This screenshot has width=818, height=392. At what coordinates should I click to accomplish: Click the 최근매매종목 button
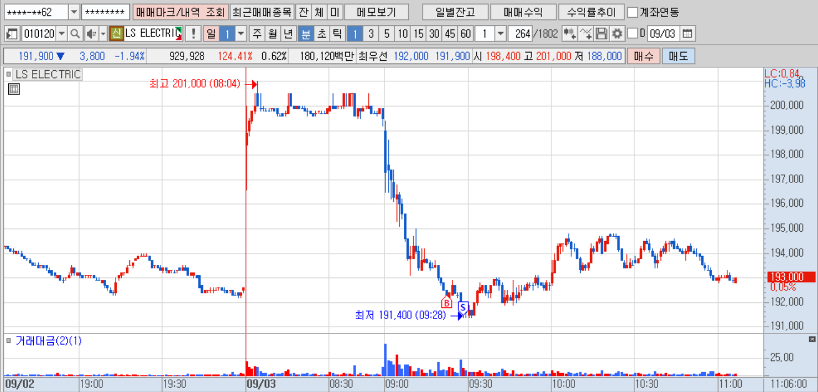261,12
